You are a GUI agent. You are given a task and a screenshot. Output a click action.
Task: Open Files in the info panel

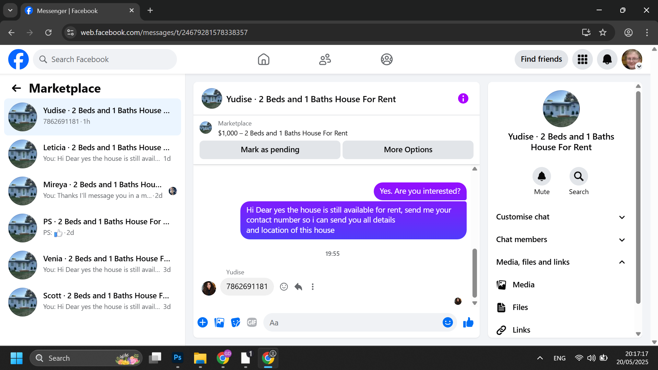561,308
